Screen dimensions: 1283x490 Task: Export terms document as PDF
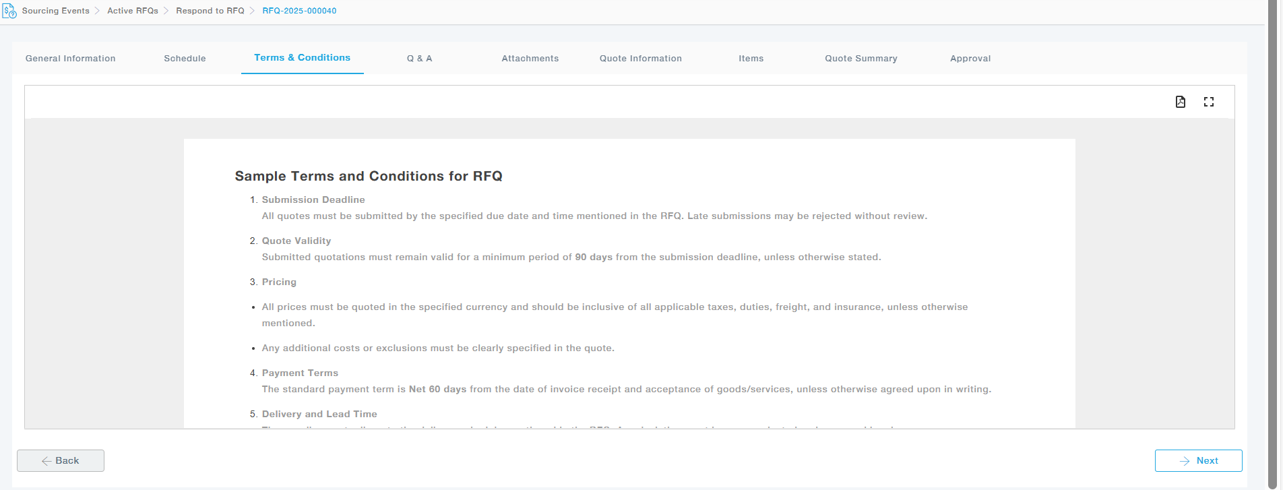coord(1180,102)
